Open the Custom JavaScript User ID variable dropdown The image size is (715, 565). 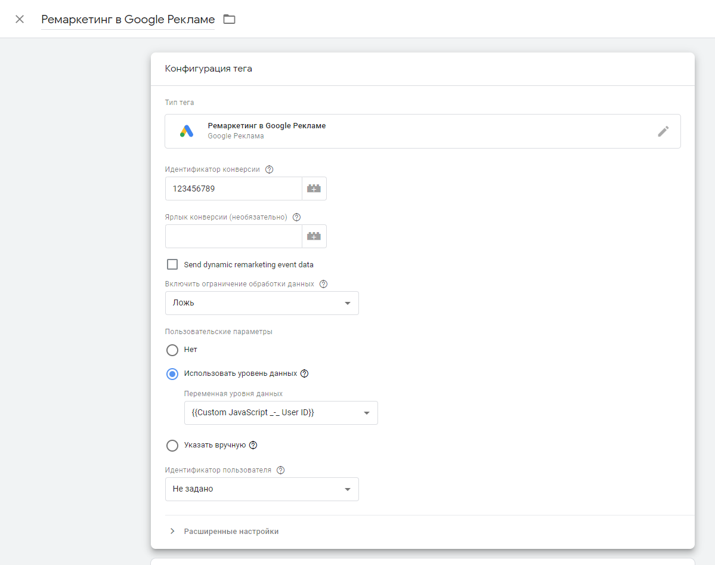281,413
